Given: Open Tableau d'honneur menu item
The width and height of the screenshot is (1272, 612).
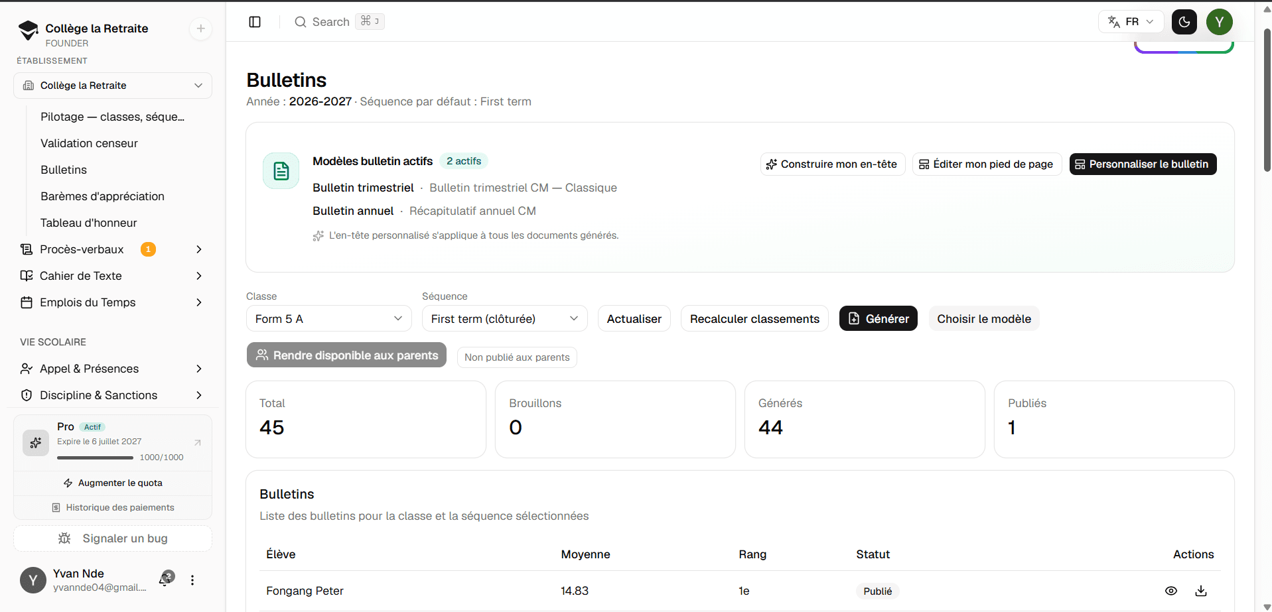Looking at the screenshot, I should click(x=89, y=223).
